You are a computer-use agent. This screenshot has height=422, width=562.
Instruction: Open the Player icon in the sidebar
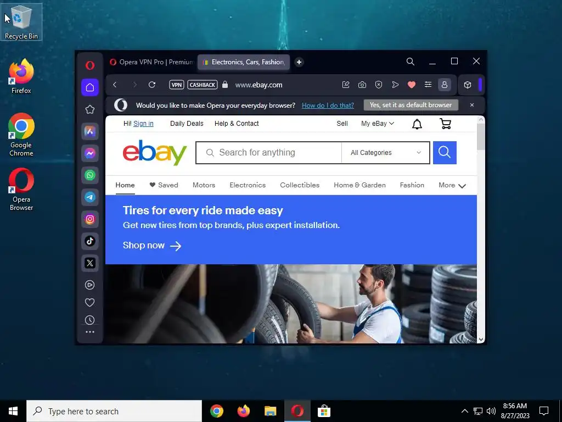(89, 285)
